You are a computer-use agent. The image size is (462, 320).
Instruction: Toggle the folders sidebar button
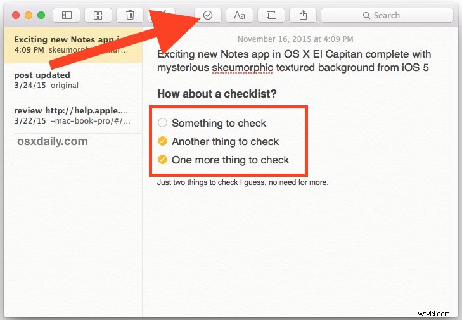pos(67,15)
